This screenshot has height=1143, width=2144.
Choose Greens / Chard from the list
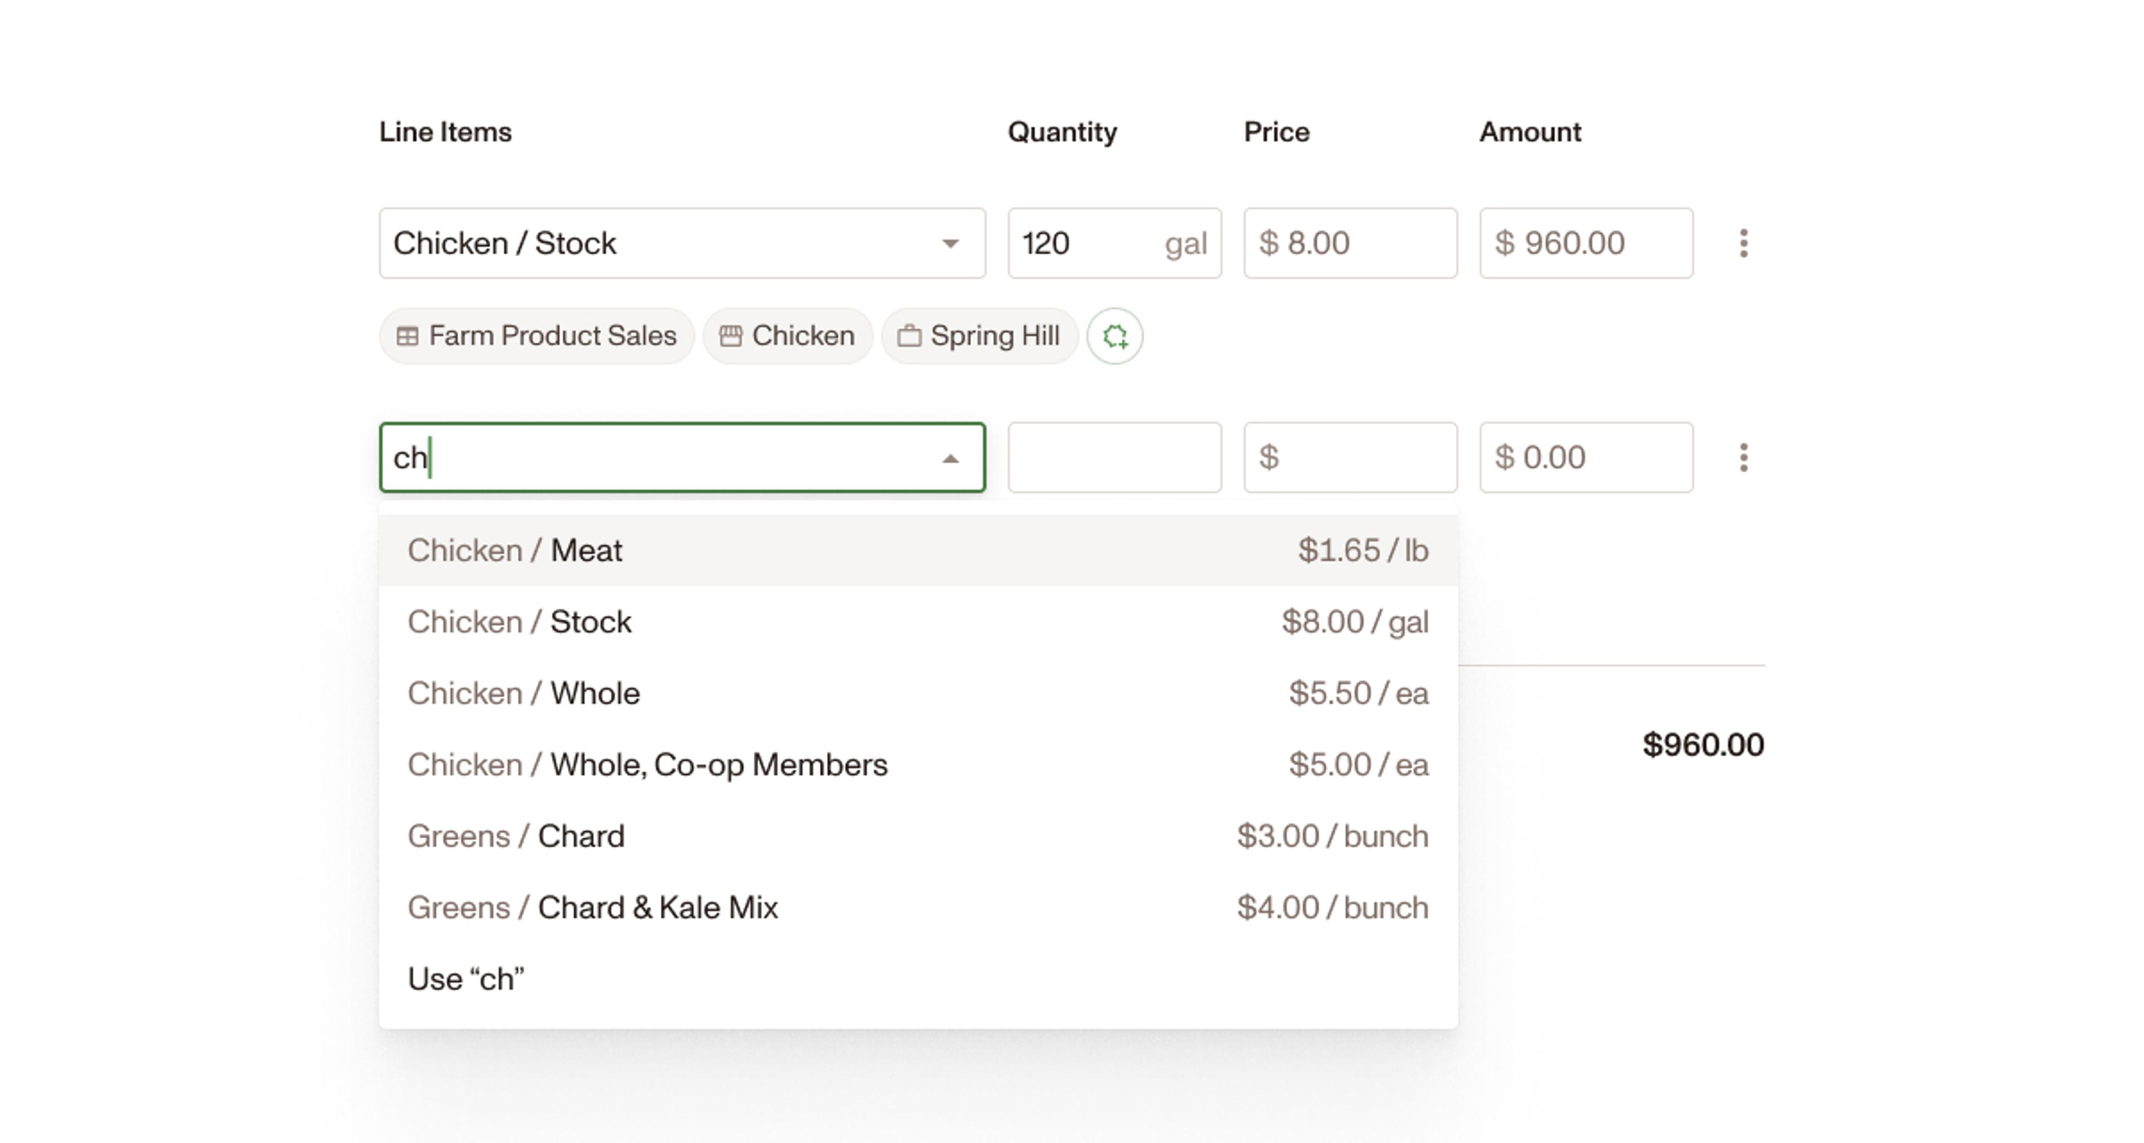[917, 836]
